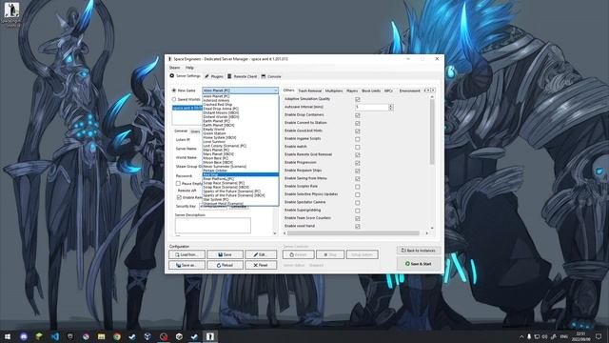The height and width of the screenshot is (343, 609).
Task: Toggle Pause Empty checkbox
Action: point(178,183)
